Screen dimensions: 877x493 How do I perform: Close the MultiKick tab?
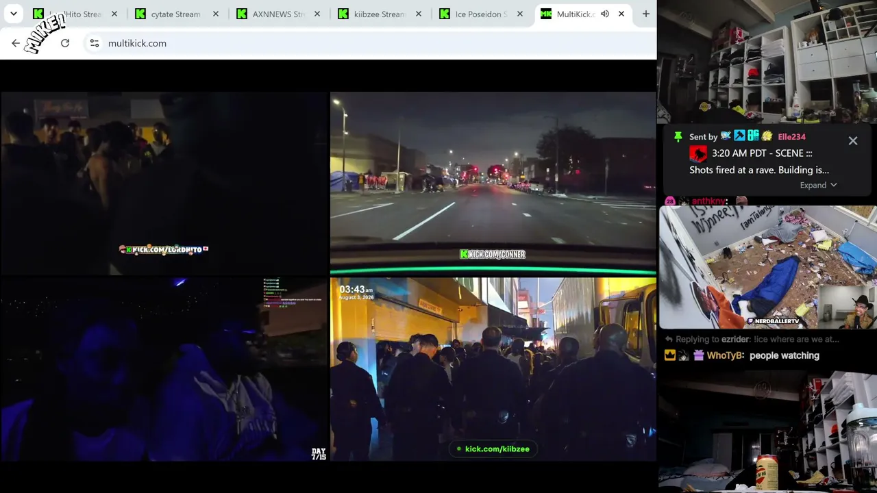click(x=621, y=14)
